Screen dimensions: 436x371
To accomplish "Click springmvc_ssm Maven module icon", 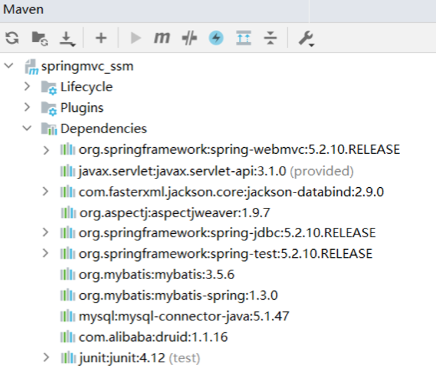I will pos(31,67).
